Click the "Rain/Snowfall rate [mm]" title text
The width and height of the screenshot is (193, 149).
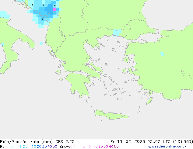click(x=26, y=142)
